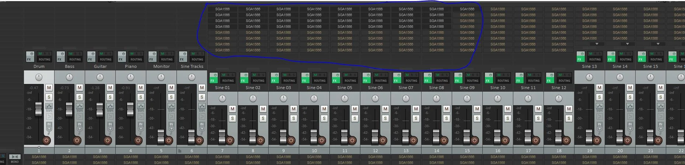This screenshot has width=685, height=165.
Task: Mute the Sine 07 track
Action: click(x=416, y=109)
